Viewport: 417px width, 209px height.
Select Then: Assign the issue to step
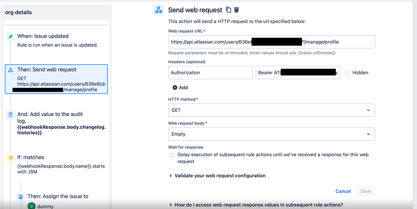58,196
